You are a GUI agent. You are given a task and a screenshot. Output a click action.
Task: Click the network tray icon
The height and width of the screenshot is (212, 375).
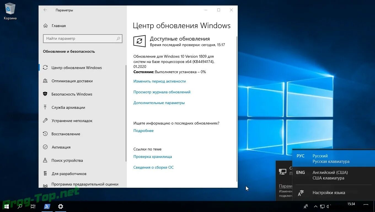(322, 206)
